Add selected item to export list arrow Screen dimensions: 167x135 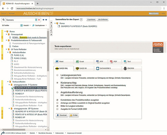tap(51, 26)
